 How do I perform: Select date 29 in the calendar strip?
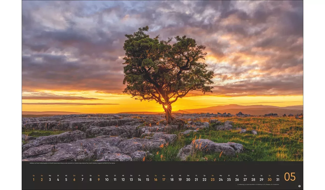[x=261, y=179]
